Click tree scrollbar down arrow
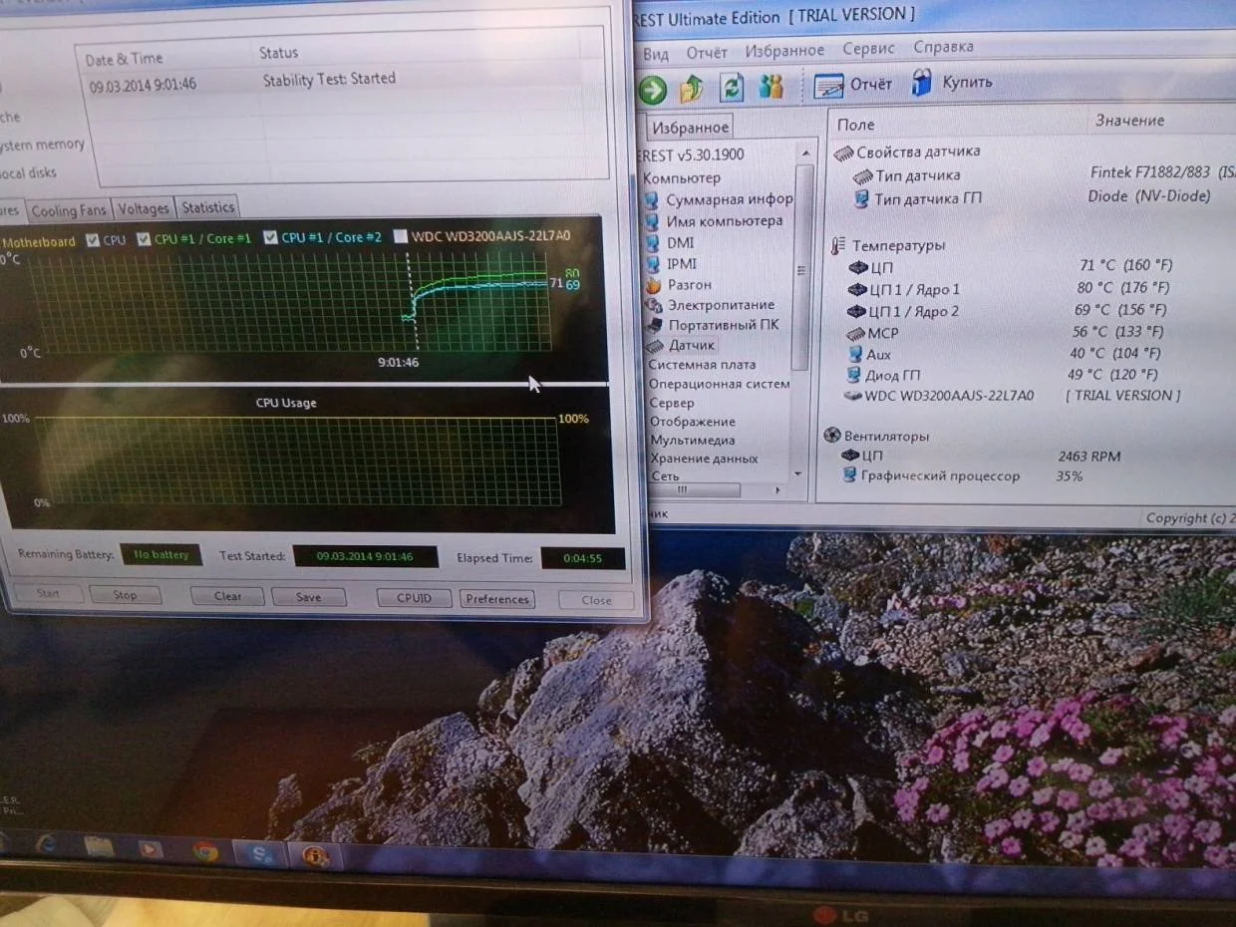Screen dimensions: 1236x927 coord(797,474)
